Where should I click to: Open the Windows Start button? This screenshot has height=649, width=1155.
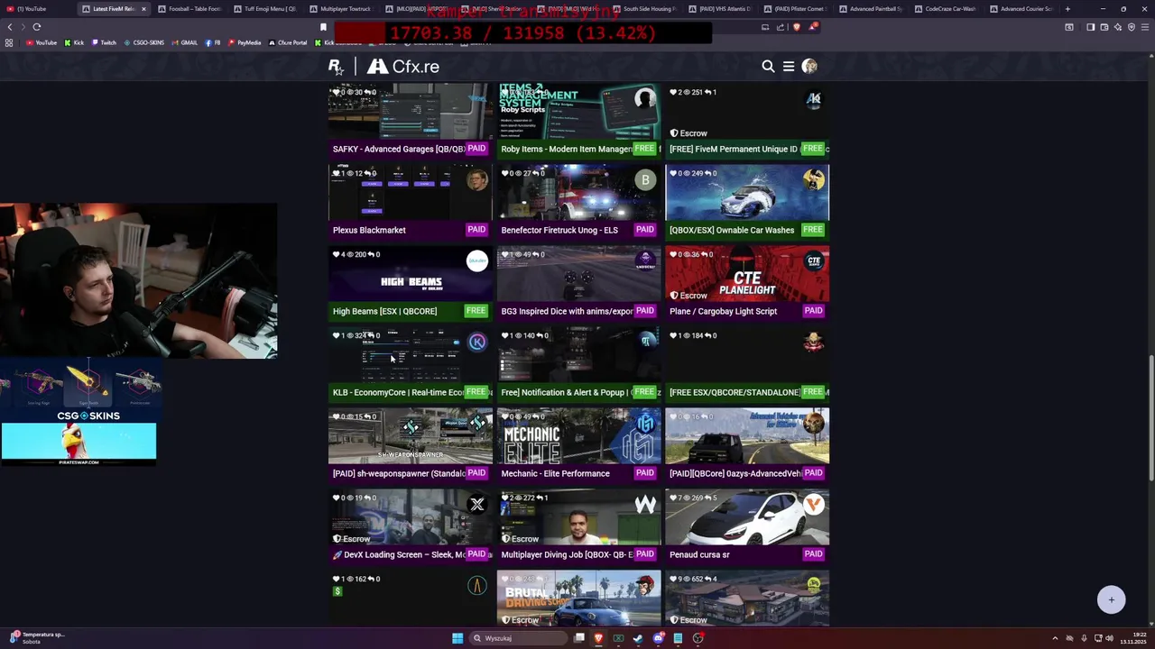pos(457,638)
